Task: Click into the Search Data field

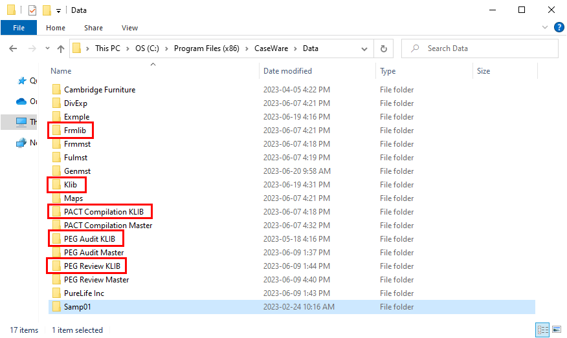Action: click(x=480, y=48)
